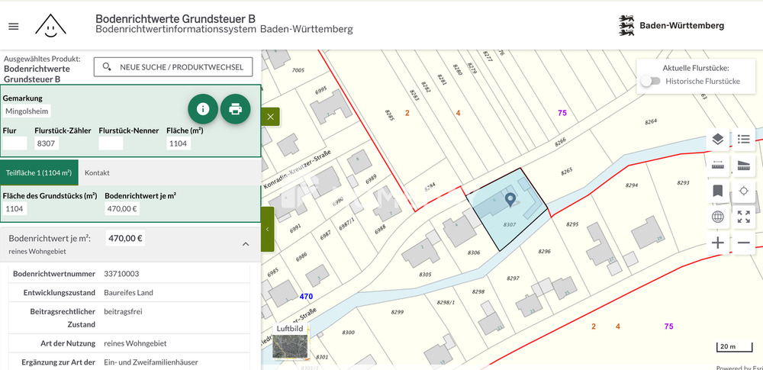Click the globe basemap icon
Viewport: 763px width, 370px height.
click(718, 217)
